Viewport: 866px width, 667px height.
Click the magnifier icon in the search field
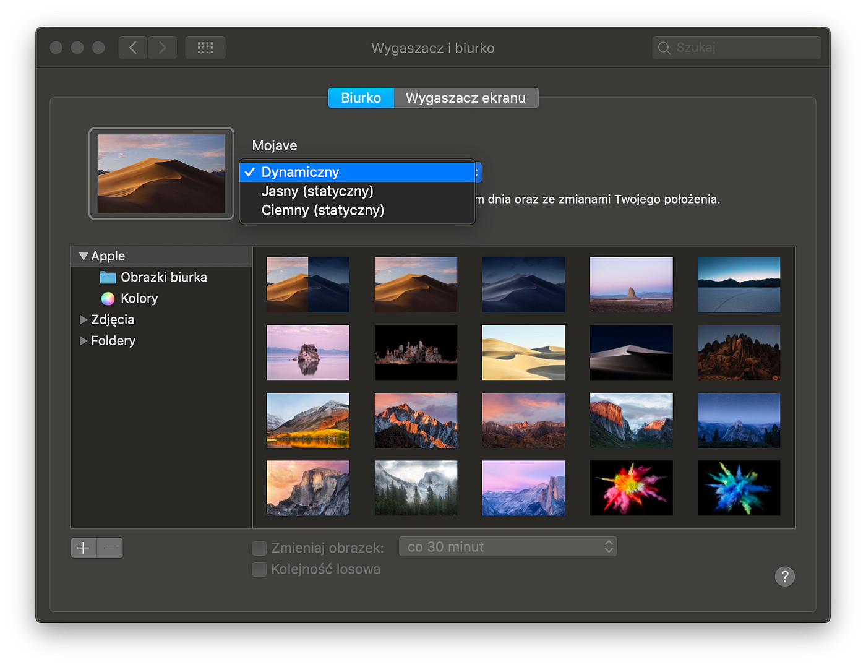(x=664, y=48)
